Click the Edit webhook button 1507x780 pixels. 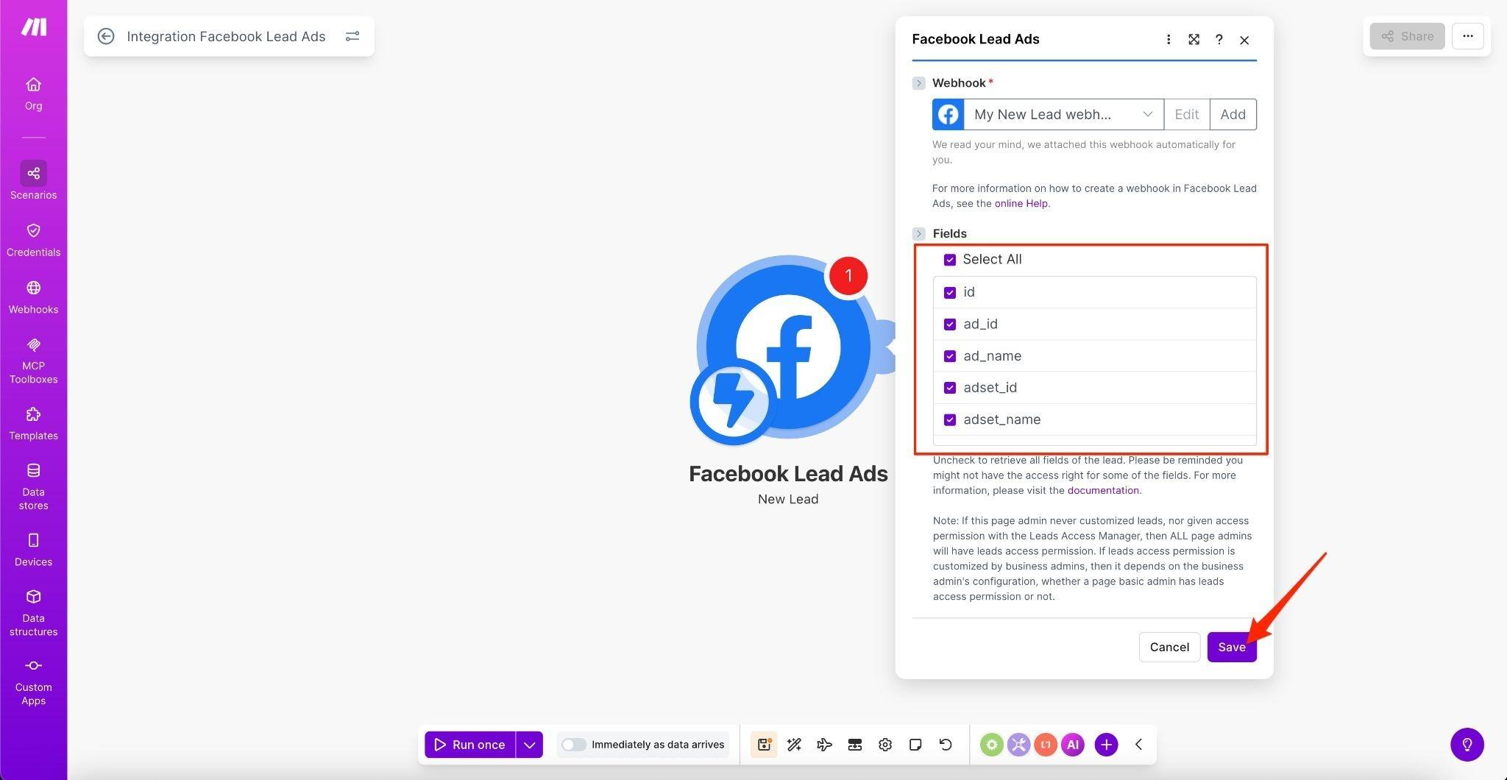(x=1187, y=115)
